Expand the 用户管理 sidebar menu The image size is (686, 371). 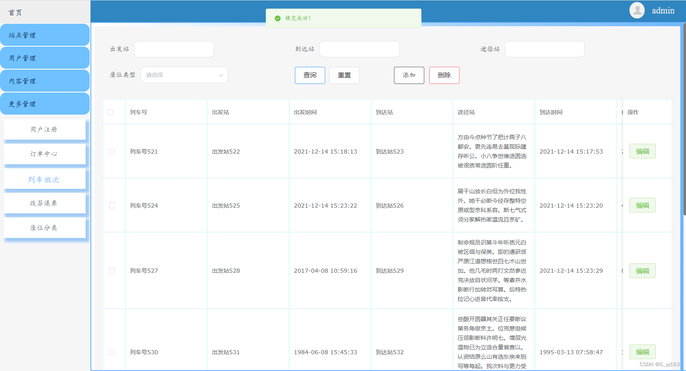pos(45,58)
